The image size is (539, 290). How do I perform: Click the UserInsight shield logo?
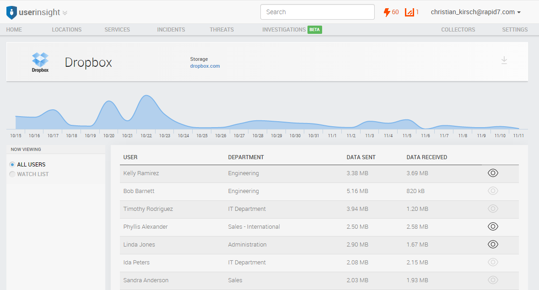[x=11, y=12]
